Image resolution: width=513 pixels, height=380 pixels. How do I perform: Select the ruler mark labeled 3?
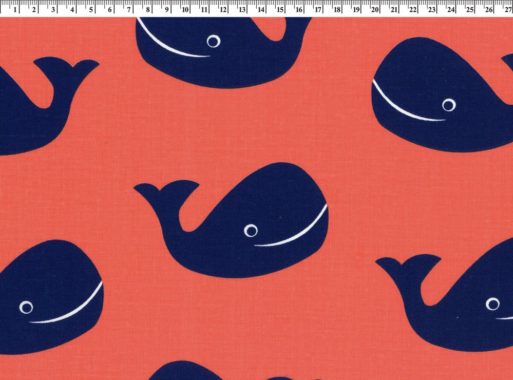[x=53, y=10]
